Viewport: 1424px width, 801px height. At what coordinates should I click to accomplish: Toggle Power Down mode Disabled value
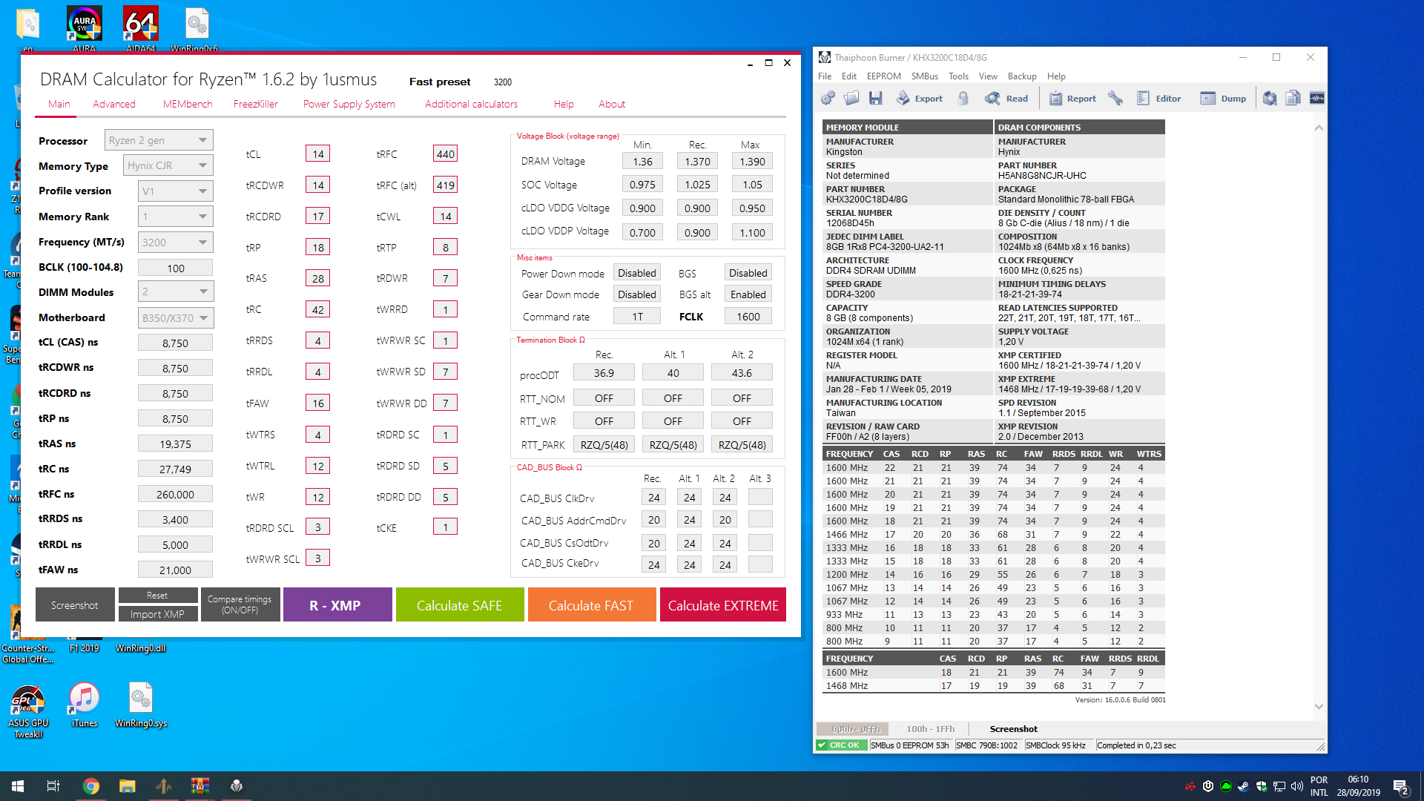(x=636, y=273)
